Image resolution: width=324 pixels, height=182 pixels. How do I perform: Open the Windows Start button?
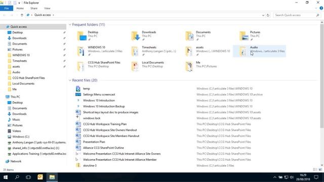click(x=6, y=177)
